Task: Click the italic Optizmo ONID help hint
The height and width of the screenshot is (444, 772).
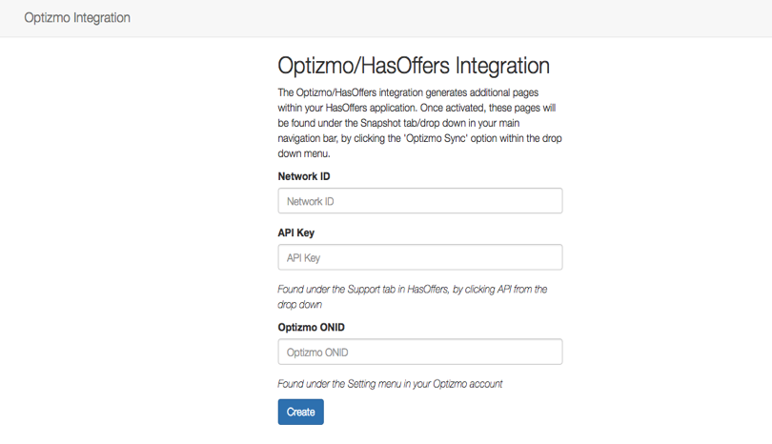Action: coord(390,384)
